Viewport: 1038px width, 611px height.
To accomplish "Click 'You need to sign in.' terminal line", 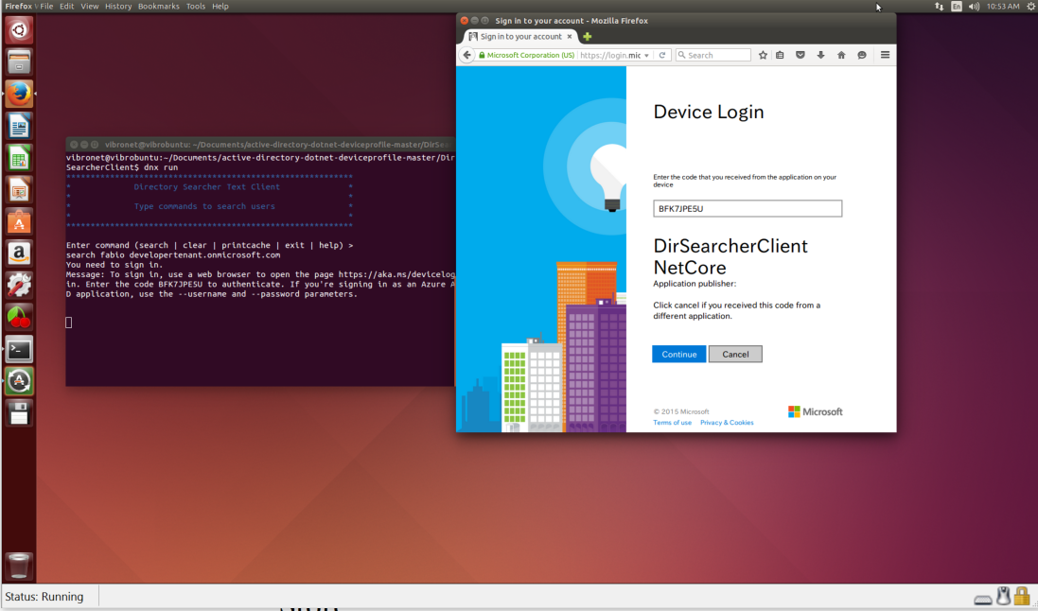I will (114, 265).
